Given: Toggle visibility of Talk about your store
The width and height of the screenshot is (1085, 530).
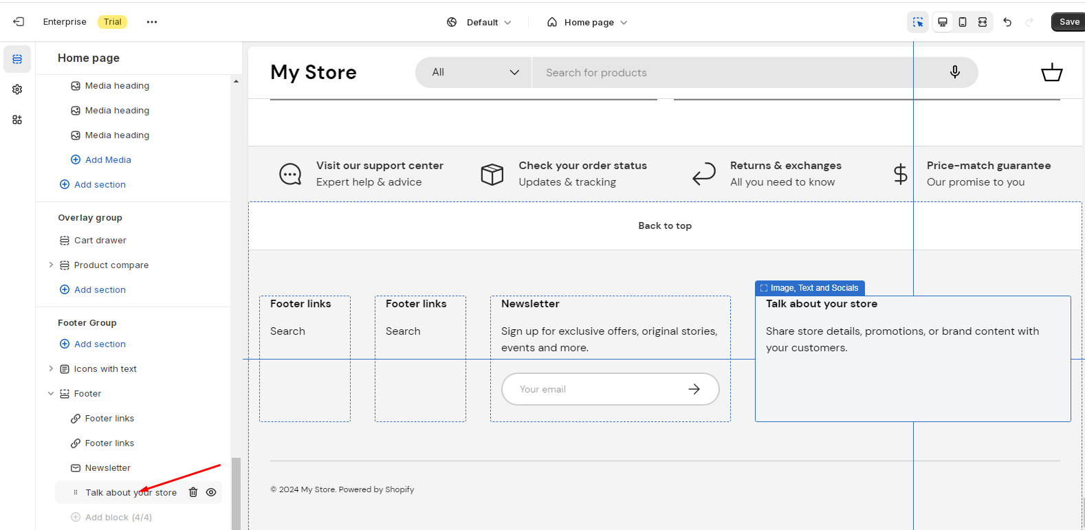Looking at the screenshot, I should (x=211, y=492).
